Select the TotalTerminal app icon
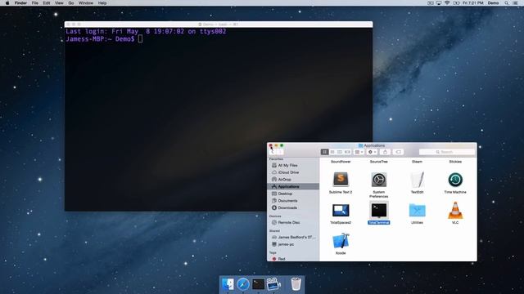The image size is (524, 294). tap(378, 211)
